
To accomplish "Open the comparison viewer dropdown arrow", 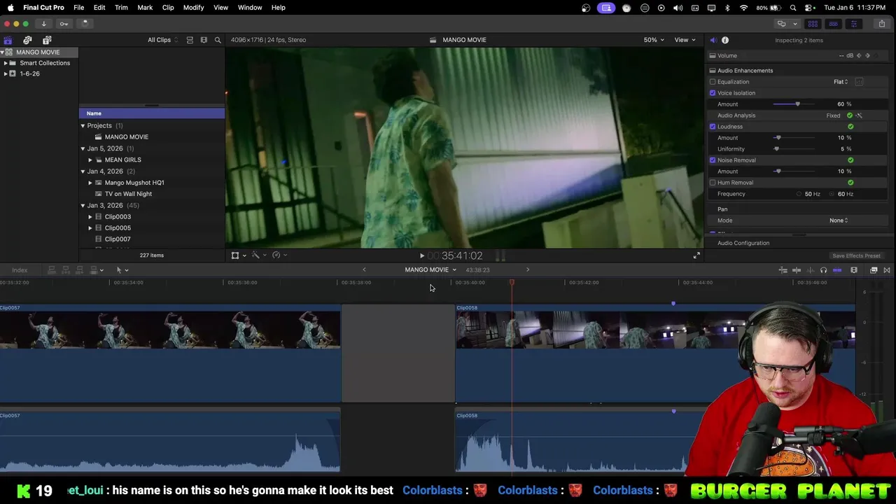I will (x=794, y=24).
